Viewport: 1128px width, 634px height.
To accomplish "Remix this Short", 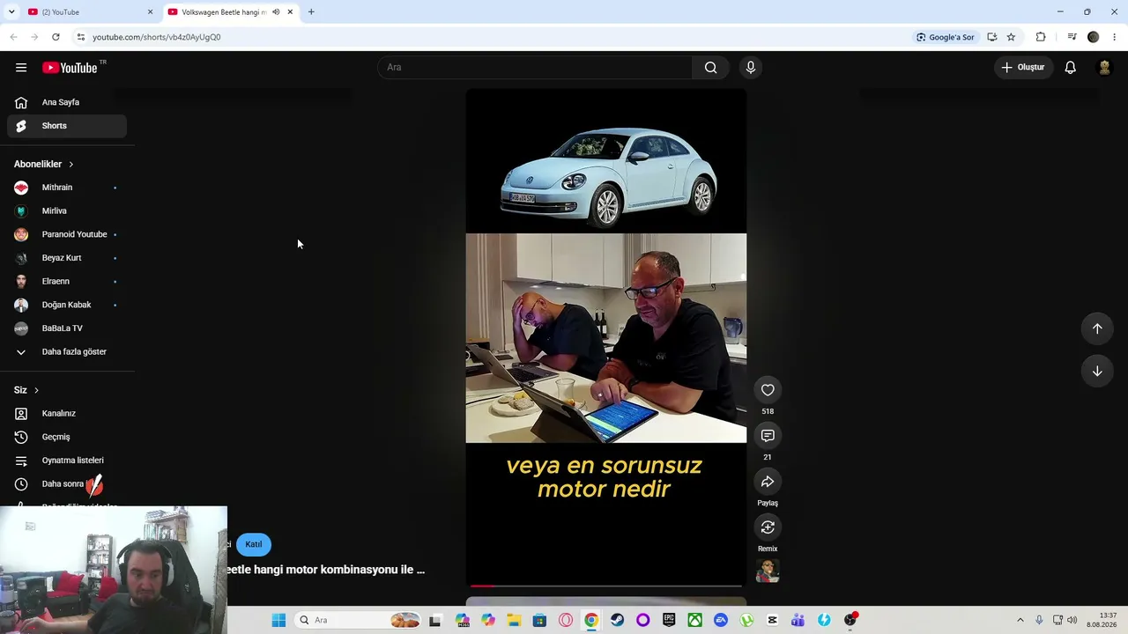I will (x=768, y=527).
